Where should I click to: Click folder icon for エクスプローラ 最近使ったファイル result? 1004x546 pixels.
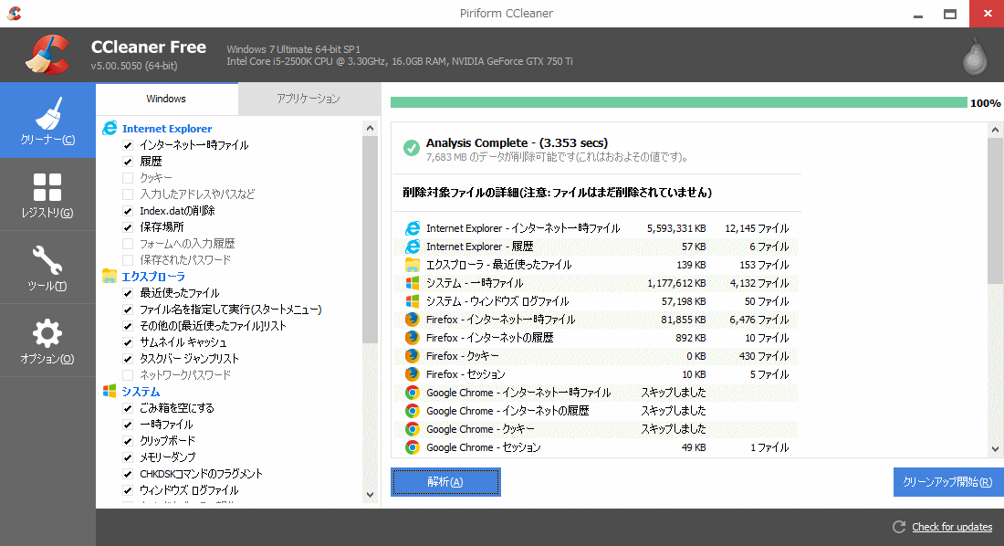[x=413, y=265]
